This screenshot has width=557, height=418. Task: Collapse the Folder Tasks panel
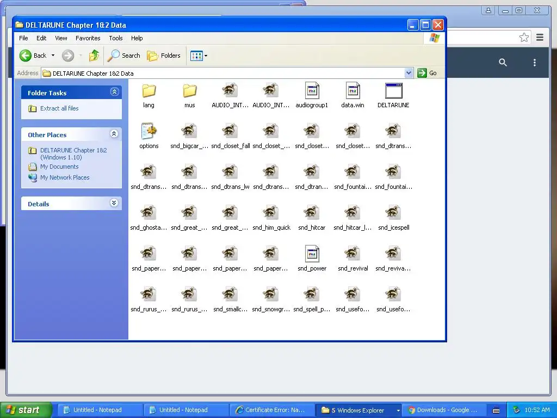[x=114, y=92]
